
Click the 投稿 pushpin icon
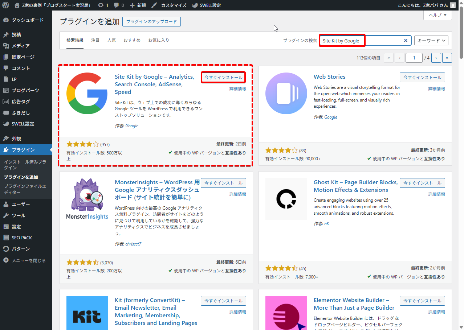pos(6,35)
